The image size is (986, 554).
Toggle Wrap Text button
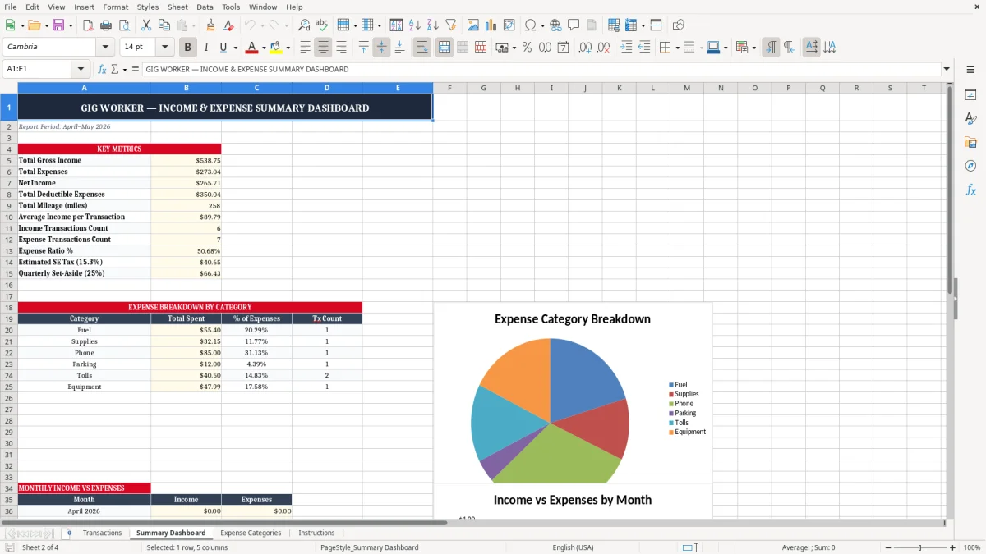click(x=422, y=48)
